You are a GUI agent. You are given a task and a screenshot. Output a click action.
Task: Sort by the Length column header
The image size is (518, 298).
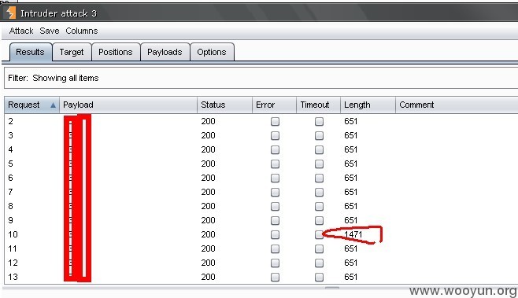click(x=368, y=105)
